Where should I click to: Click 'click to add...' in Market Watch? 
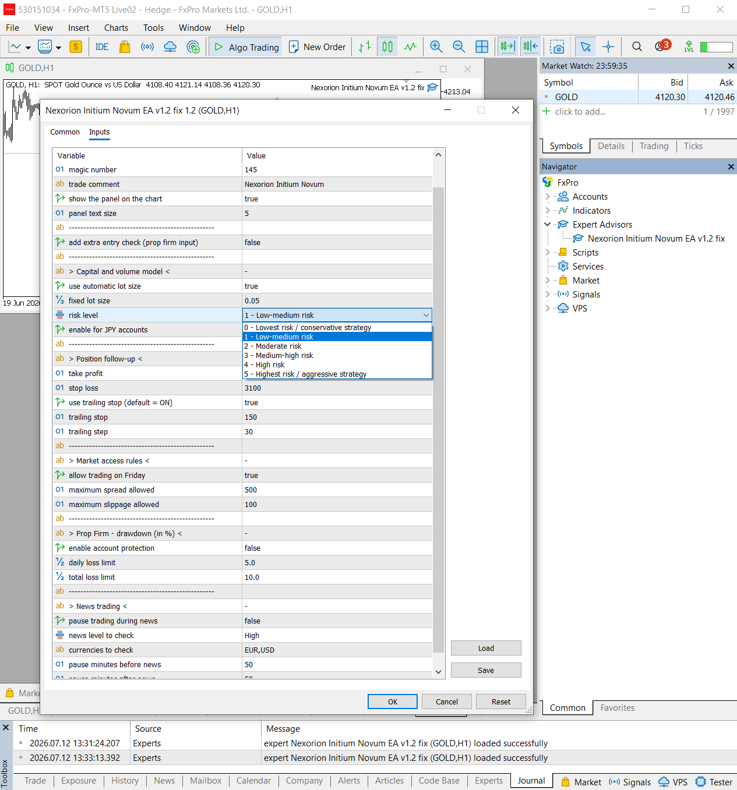click(x=580, y=112)
